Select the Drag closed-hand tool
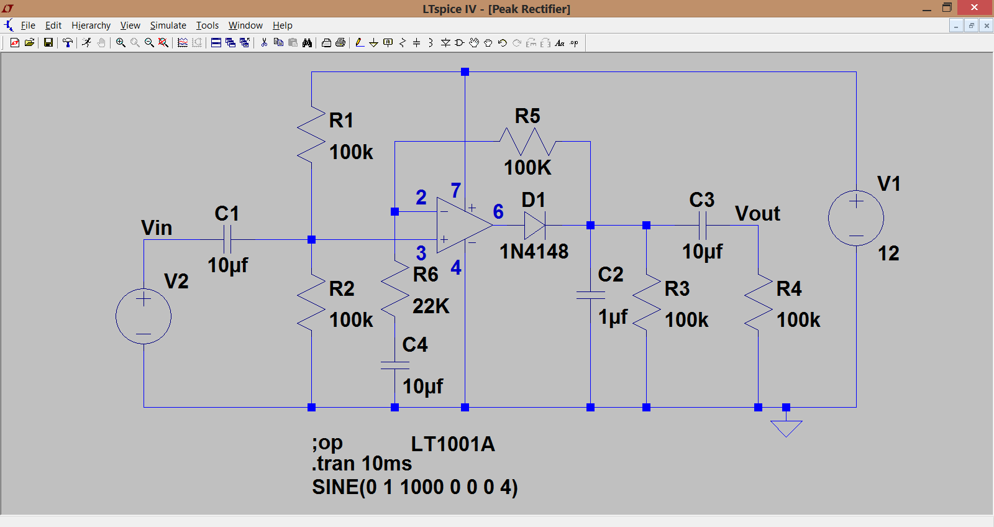Image resolution: width=994 pixels, height=527 pixels. pos(488,43)
